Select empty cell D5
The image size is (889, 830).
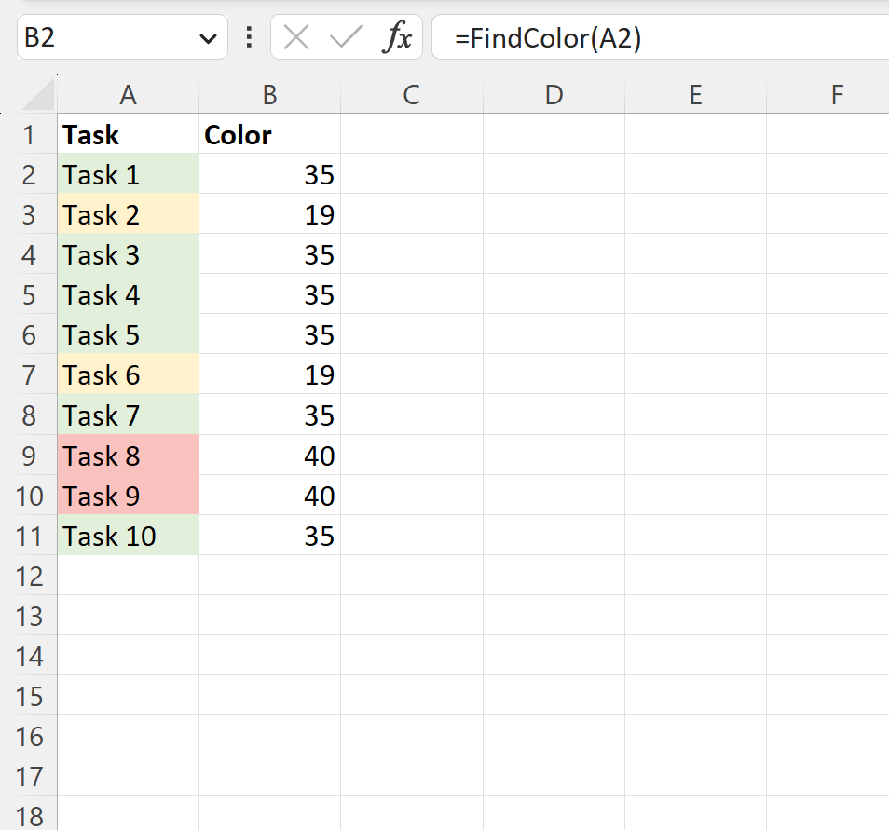pos(554,294)
